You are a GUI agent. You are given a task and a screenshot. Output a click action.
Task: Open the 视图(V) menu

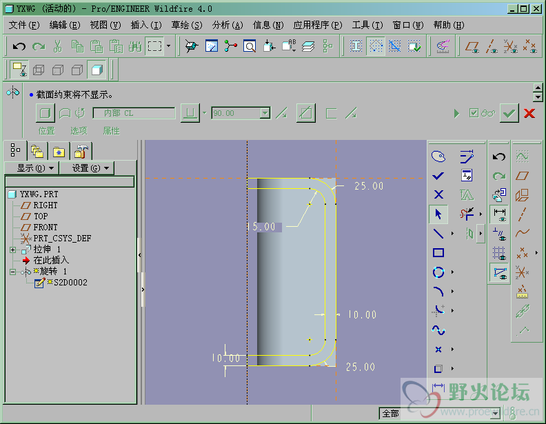tap(105, 25)
